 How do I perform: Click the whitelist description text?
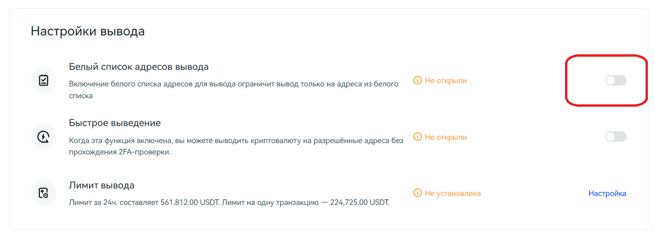pyautogui.click(x=234, y=90)
